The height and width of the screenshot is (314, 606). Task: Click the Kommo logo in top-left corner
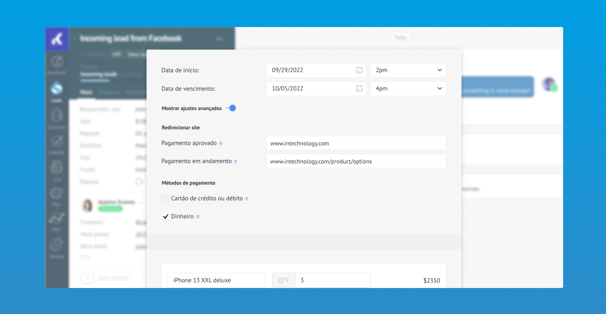57,39
